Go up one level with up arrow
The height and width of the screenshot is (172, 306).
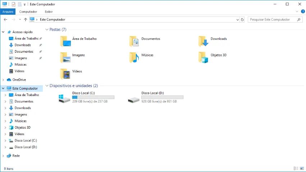(26, 20)
